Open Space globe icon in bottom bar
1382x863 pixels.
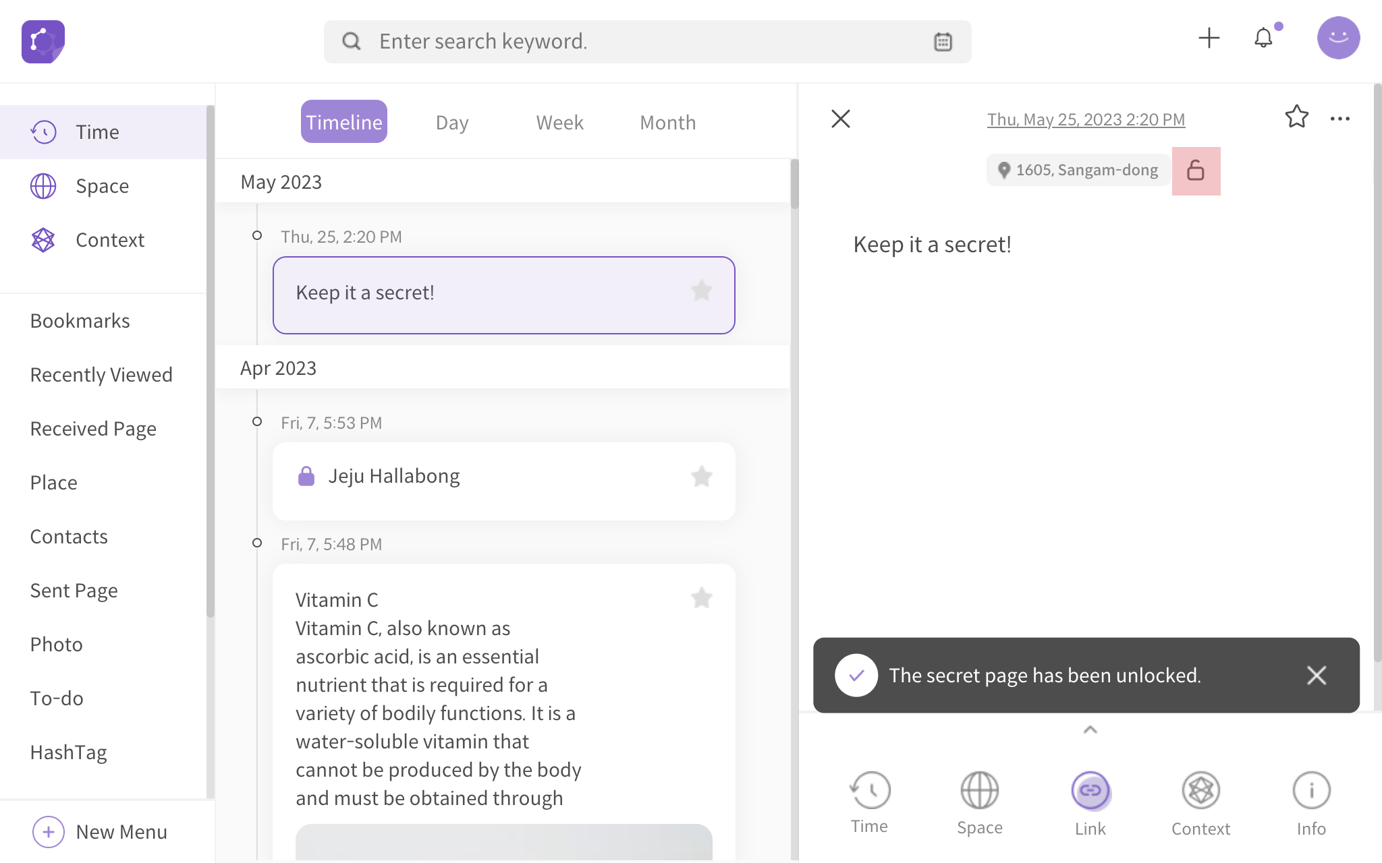[x=979, y=791]
